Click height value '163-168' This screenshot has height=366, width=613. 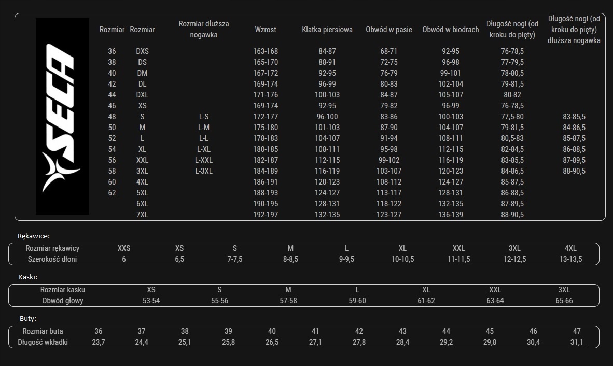click(x=266, y=51)
